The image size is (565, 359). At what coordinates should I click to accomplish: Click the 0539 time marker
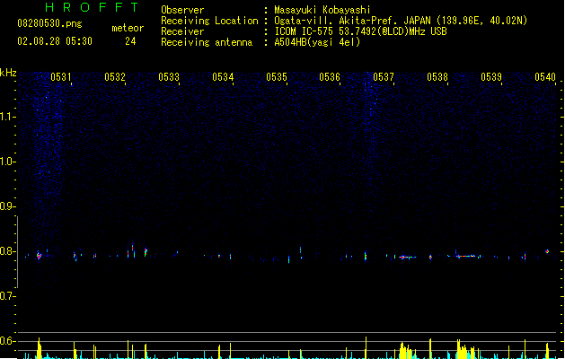tap(491, 77)
